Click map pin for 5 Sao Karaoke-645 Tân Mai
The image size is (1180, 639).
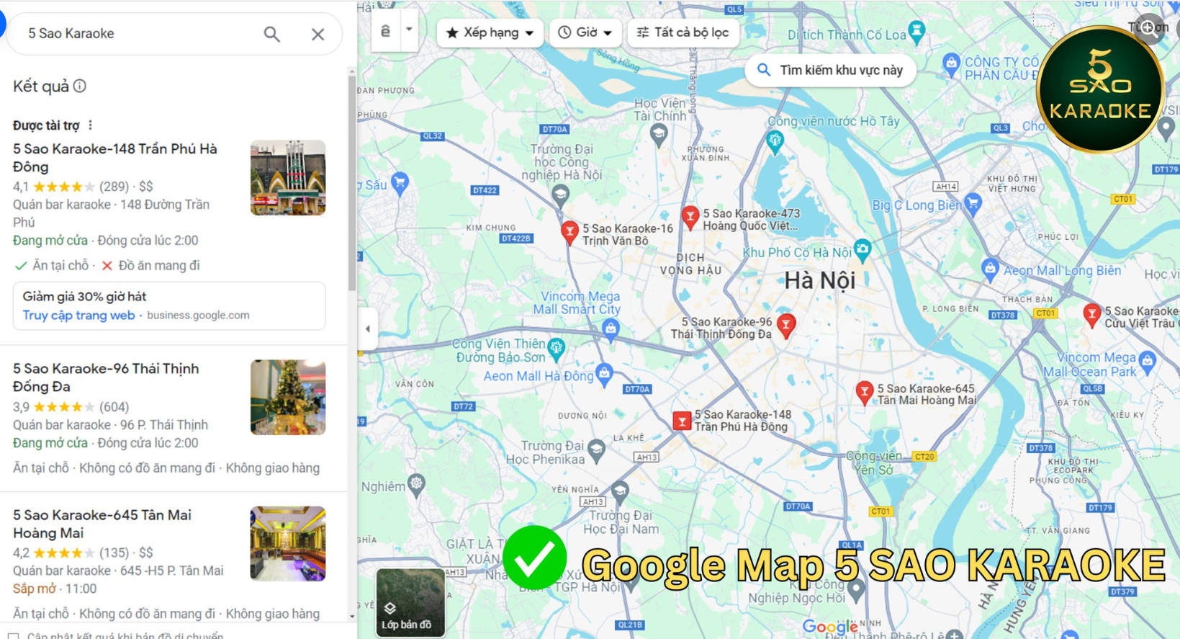click(865, 392)
